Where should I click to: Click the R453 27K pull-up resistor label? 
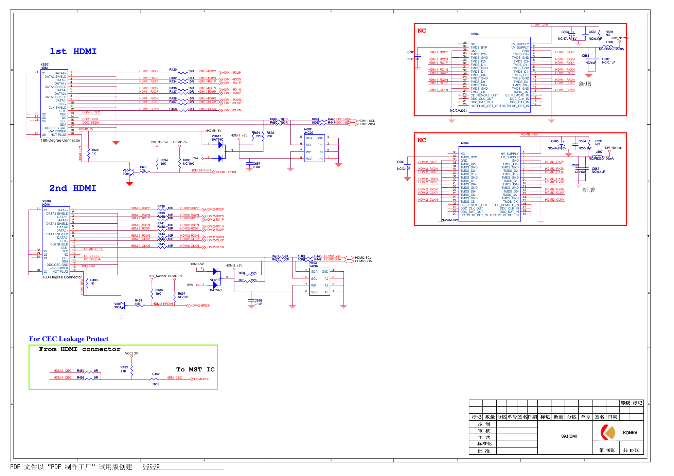124,369
